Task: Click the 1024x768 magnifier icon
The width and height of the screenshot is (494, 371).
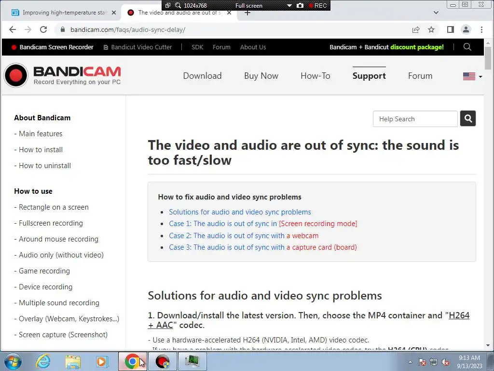Action: (x=178, y=5)
